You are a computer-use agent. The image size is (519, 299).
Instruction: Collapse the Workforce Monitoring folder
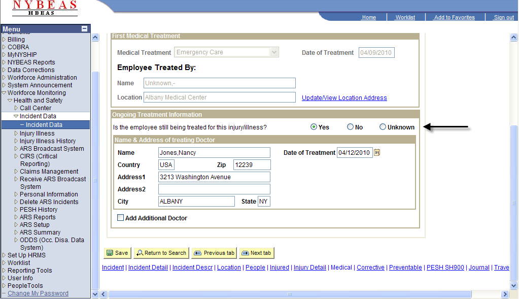tap(4, 93)
